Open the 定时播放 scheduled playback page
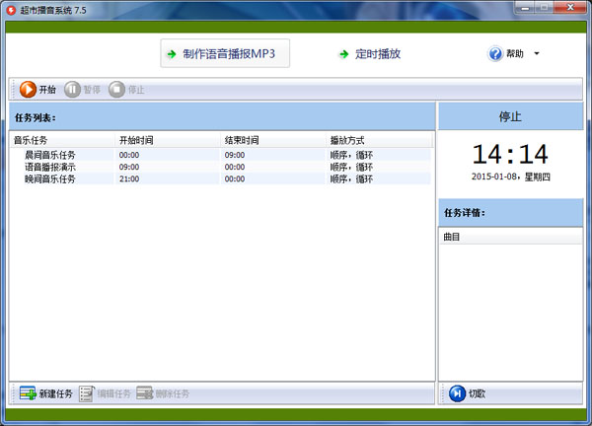Image resolution: width=592 pixels, height=426 pixels. [369, 54]
